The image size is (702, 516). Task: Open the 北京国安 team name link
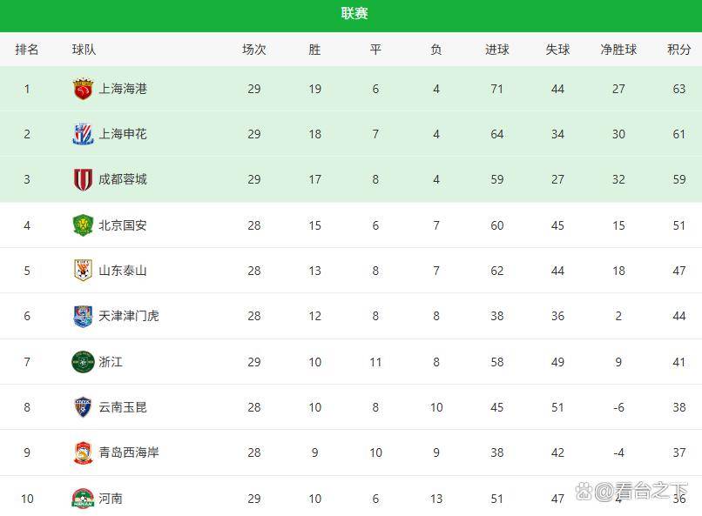[123, 225]
